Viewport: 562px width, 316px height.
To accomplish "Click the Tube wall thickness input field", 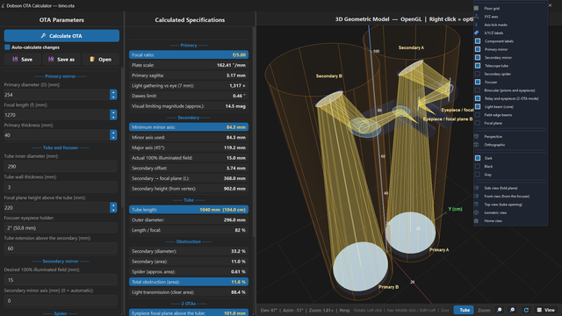I will pyautogui.click(x=61, y=187).
